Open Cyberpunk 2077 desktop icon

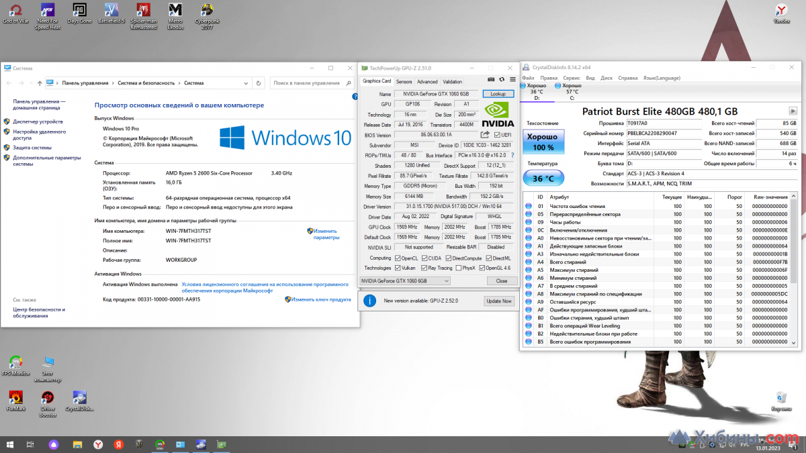208,16
